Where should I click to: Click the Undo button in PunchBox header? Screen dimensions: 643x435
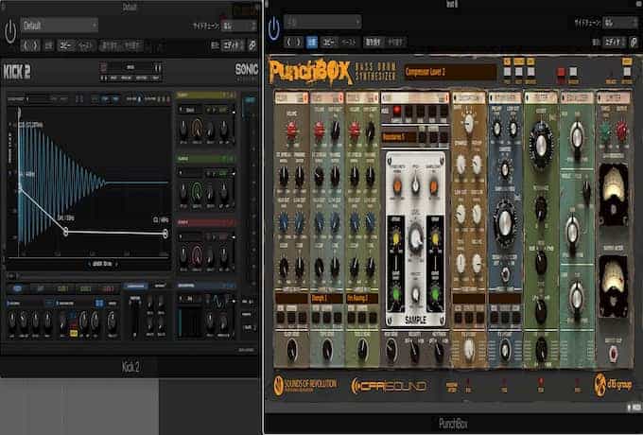374,42
